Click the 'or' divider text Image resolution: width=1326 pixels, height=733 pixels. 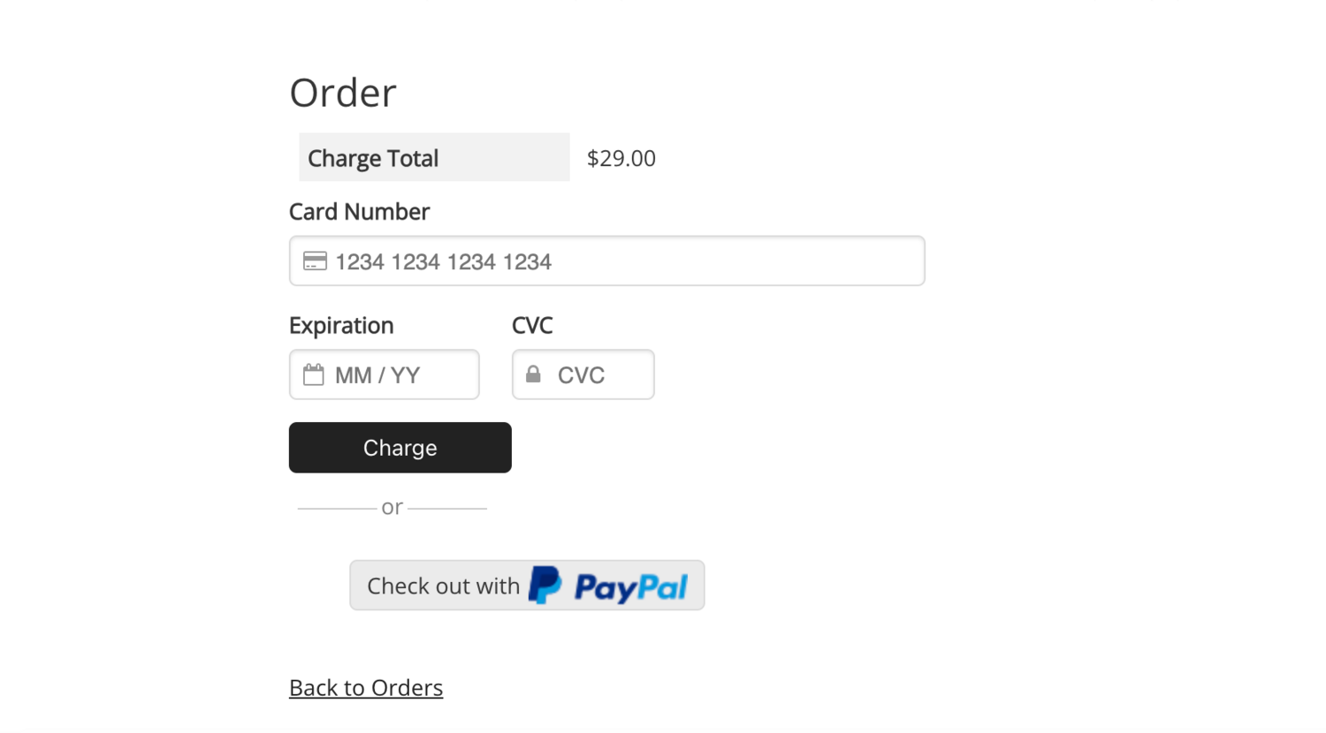click(x=392, y=508)
